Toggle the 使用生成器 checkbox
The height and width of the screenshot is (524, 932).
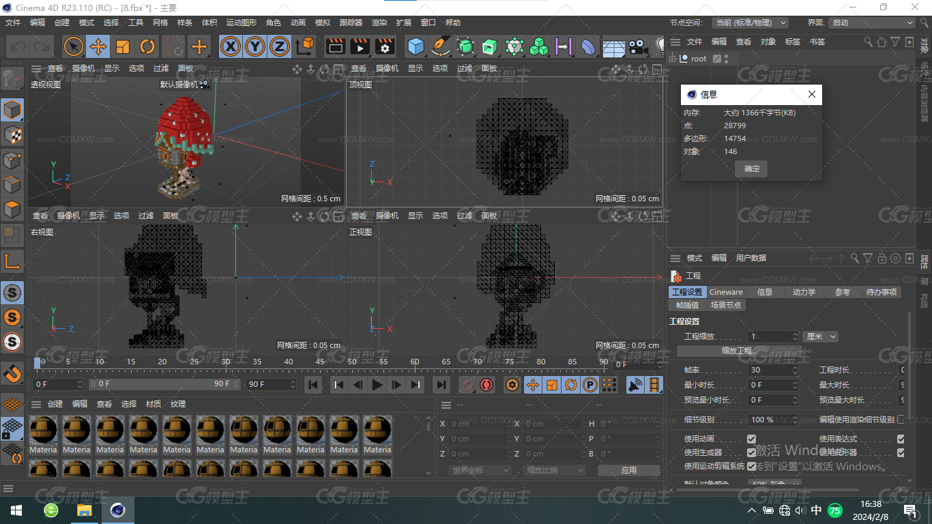pos(751,452)
